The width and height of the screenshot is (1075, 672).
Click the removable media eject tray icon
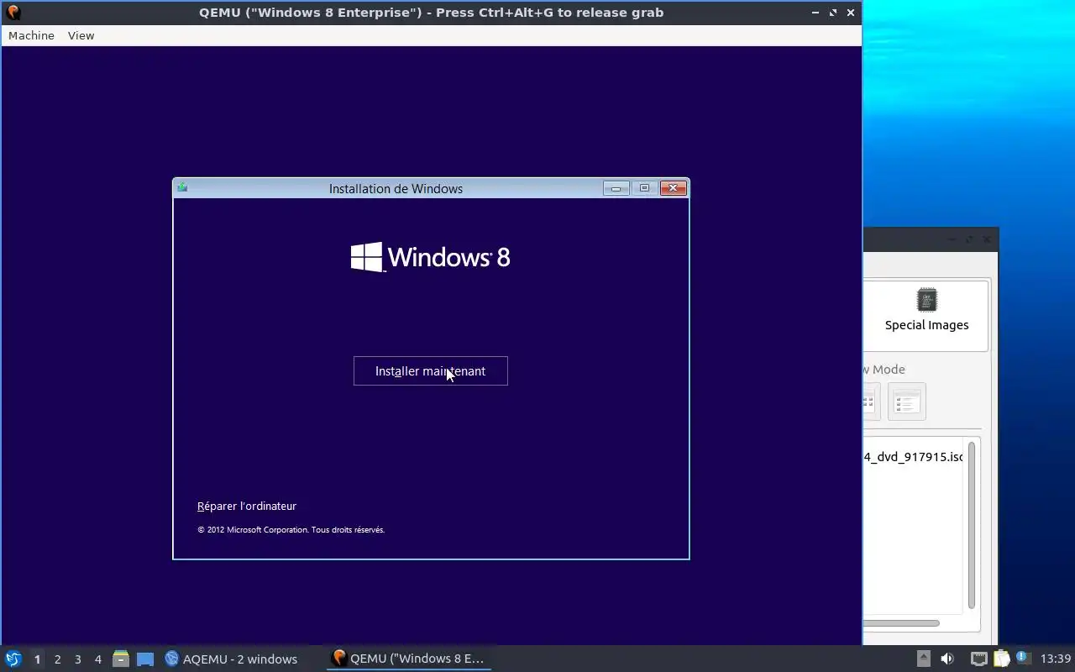click(x=923, y=659)
